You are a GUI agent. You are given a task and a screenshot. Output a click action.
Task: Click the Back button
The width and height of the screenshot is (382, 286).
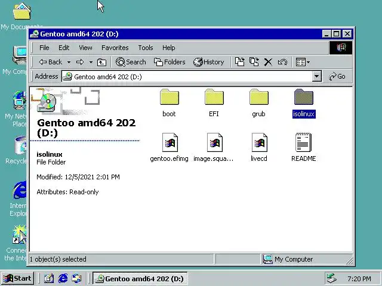50,62
